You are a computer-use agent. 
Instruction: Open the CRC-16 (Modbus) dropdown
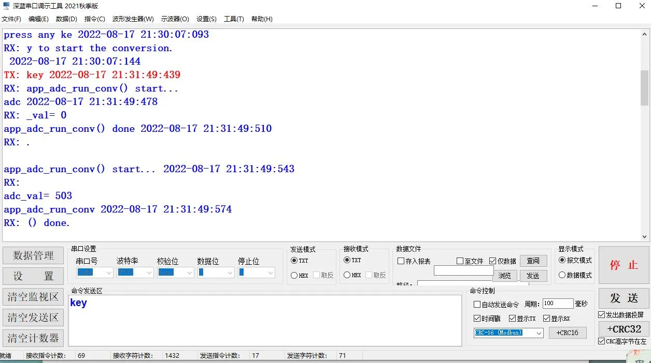[x=539, y=334]
